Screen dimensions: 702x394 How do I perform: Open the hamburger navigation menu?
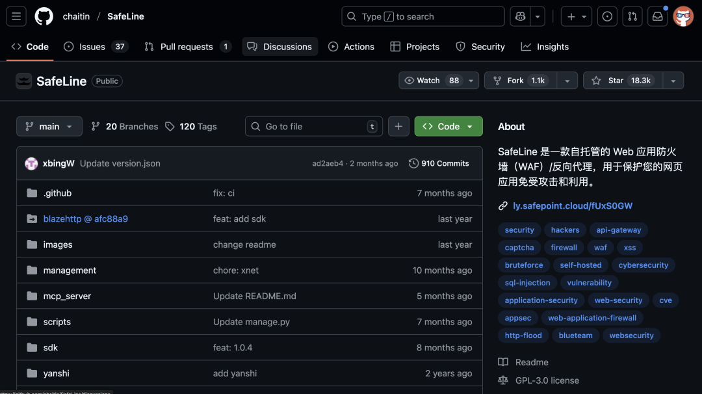click(16, 16)
